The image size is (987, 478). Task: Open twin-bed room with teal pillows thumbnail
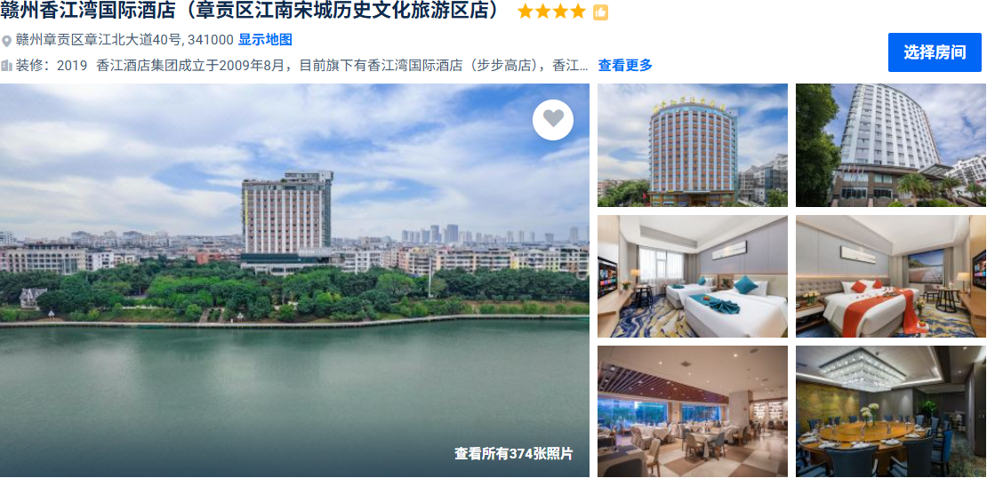693,276
